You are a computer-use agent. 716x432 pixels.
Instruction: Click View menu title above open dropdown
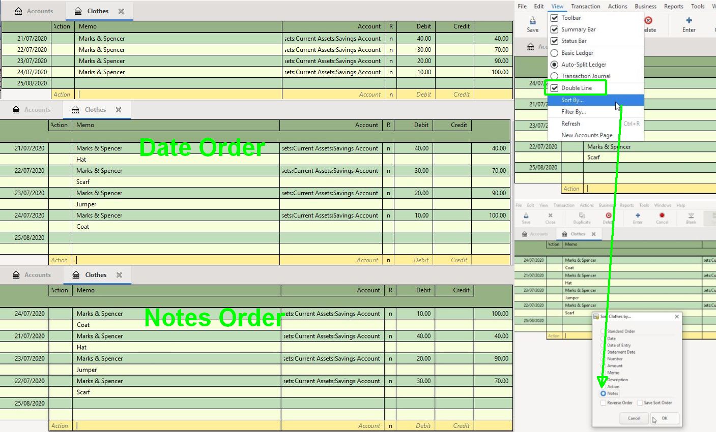click(x=557, y=6)
